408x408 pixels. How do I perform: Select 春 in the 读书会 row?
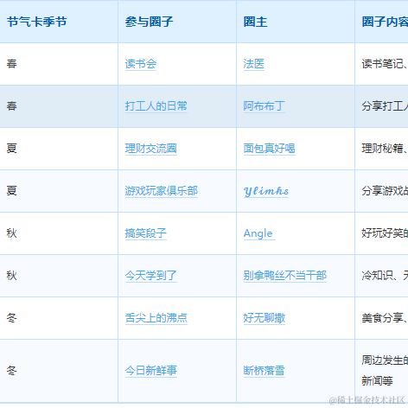pyautogui.click(x=12, y=64)
